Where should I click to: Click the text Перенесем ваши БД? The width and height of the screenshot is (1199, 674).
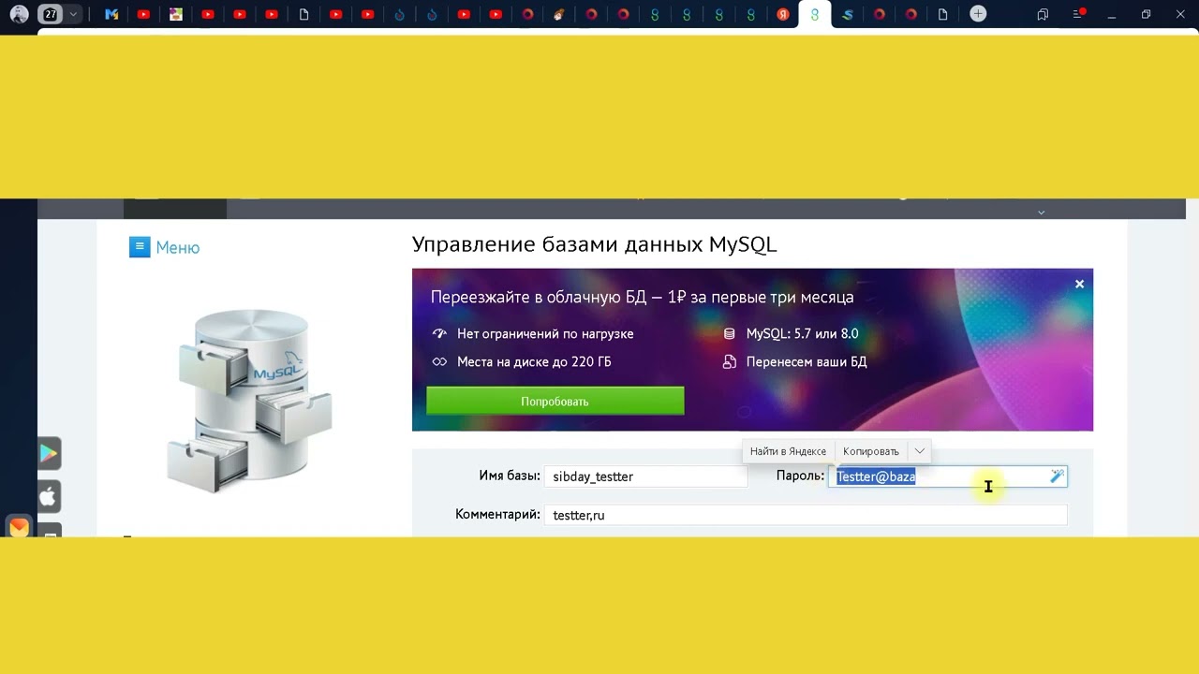(807, 361)
